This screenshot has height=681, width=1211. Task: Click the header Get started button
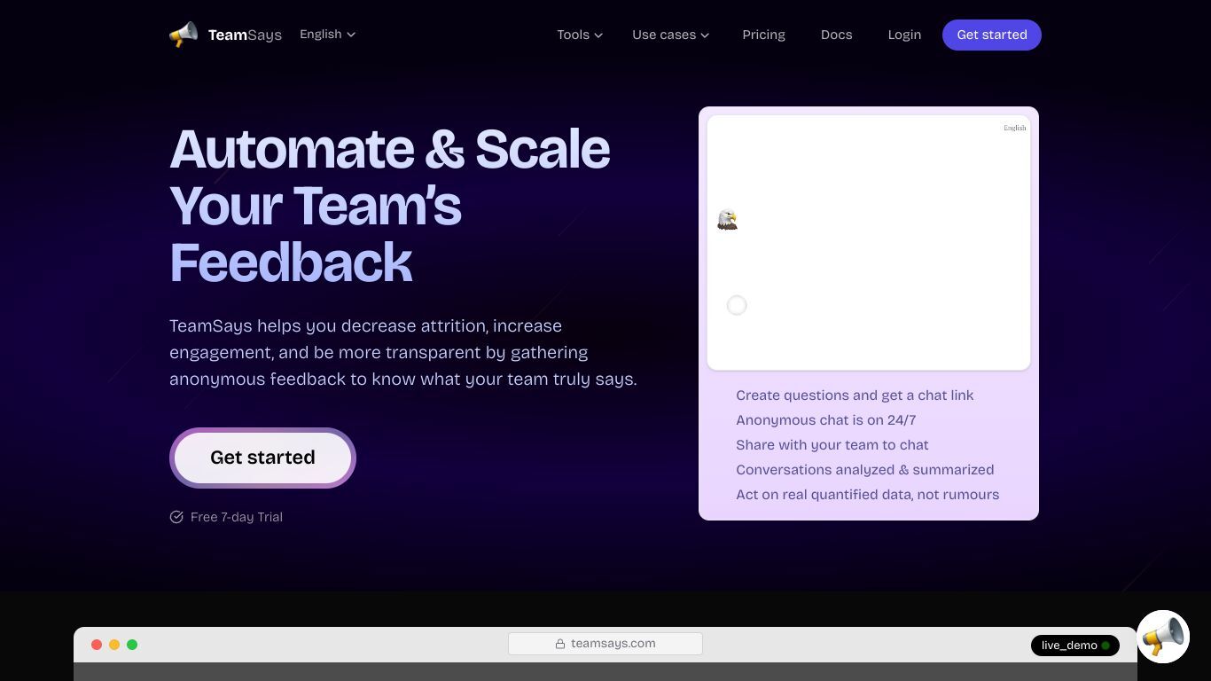[991, 35]
